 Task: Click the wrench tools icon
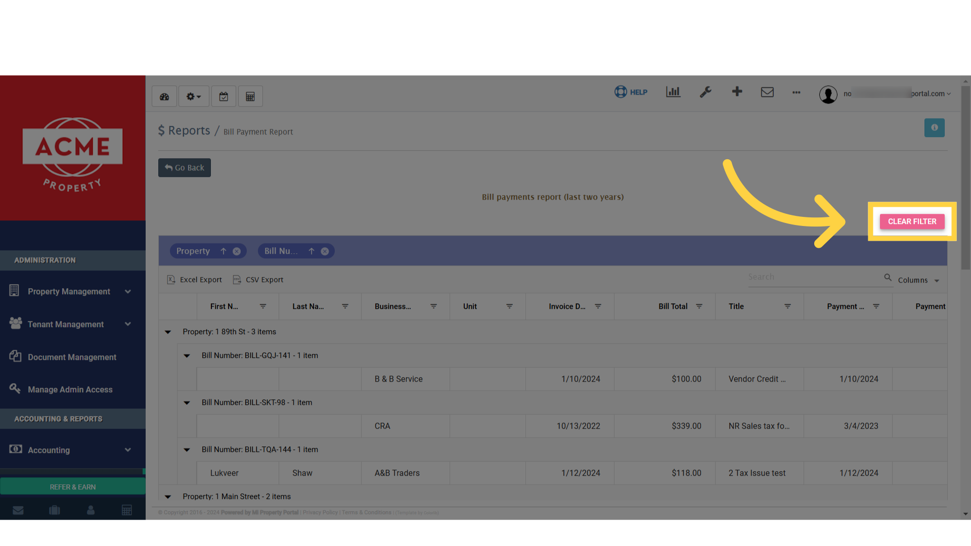[705, 92]
